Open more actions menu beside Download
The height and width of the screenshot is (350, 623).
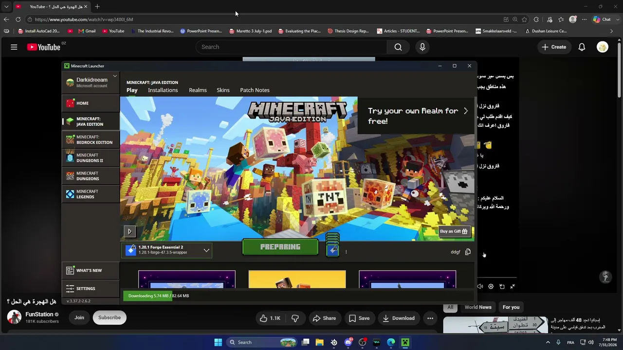[430, 318]
